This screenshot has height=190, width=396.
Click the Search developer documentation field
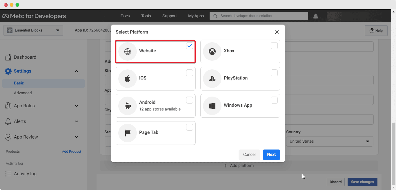pyautogui.click(x=259, y=16)
